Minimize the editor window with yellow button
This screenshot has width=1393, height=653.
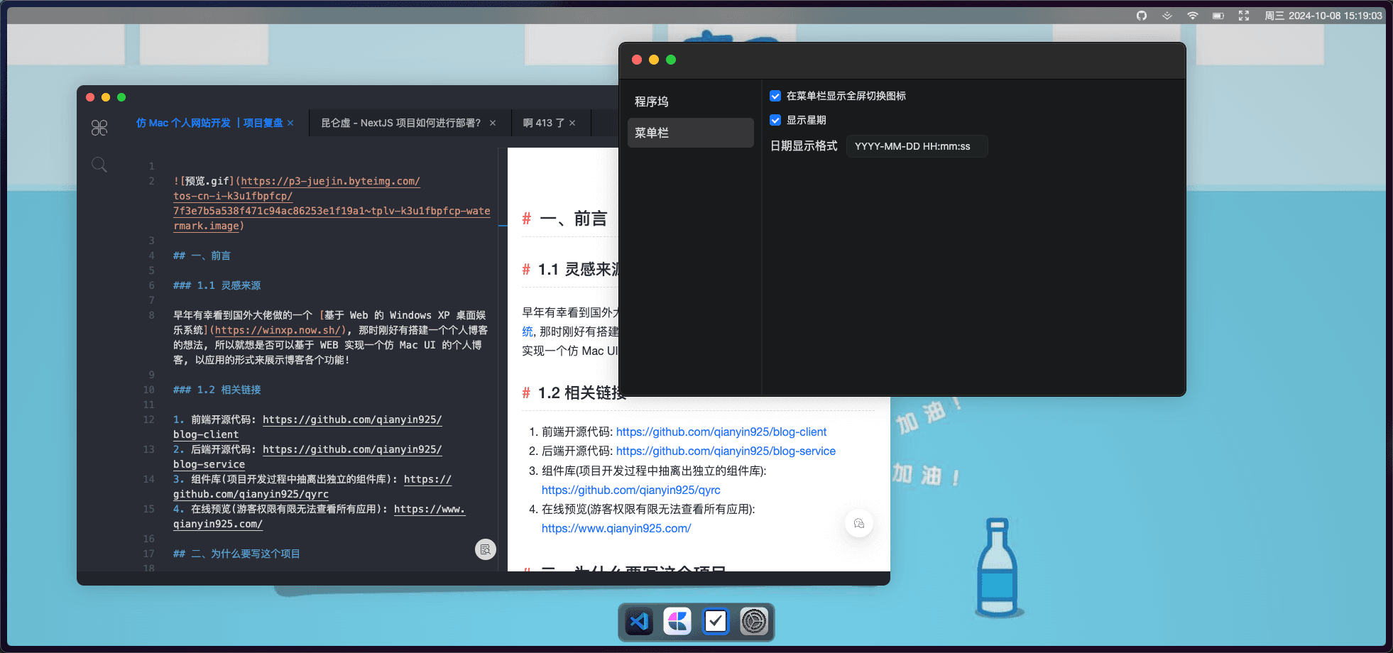106,97
